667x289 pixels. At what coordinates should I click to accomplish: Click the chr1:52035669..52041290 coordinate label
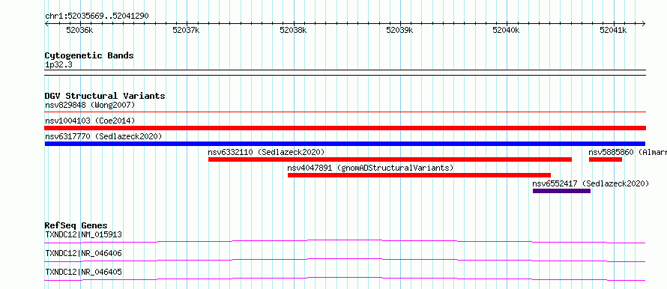(97, 16)
